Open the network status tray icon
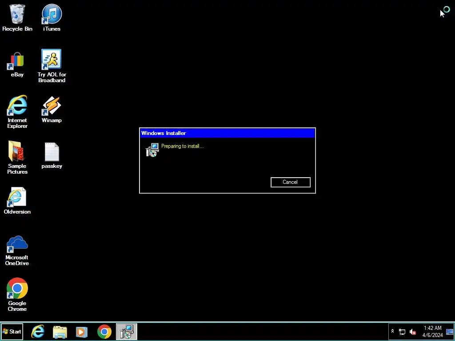This screenshot has width=455, height=341. (402, 332)
